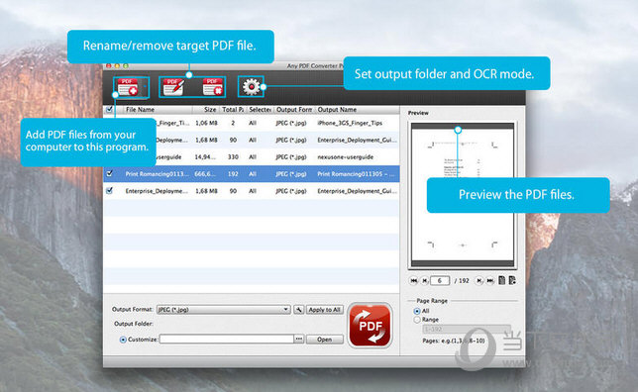Click the 1,06 MB size cell
The image size is (638, 392).
(x=206, y=123)
